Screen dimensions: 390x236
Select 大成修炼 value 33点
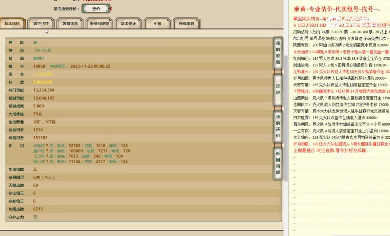click(37, 114)
